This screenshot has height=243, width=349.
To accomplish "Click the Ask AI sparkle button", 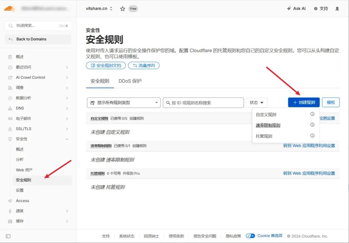I will pyautogui.click(x=296, y=9).
